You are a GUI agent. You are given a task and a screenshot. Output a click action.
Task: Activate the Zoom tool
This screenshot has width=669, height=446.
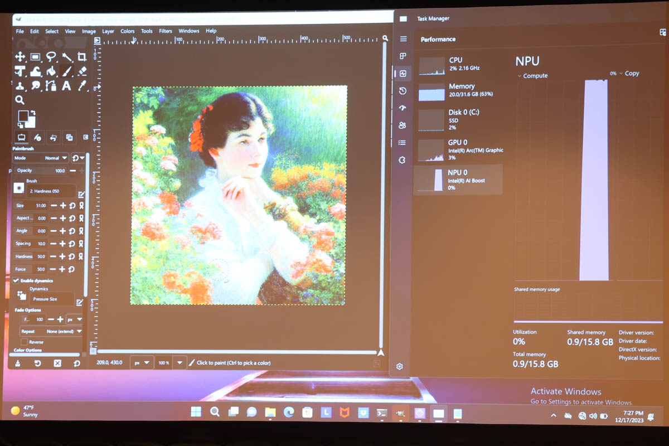[20, 100]
